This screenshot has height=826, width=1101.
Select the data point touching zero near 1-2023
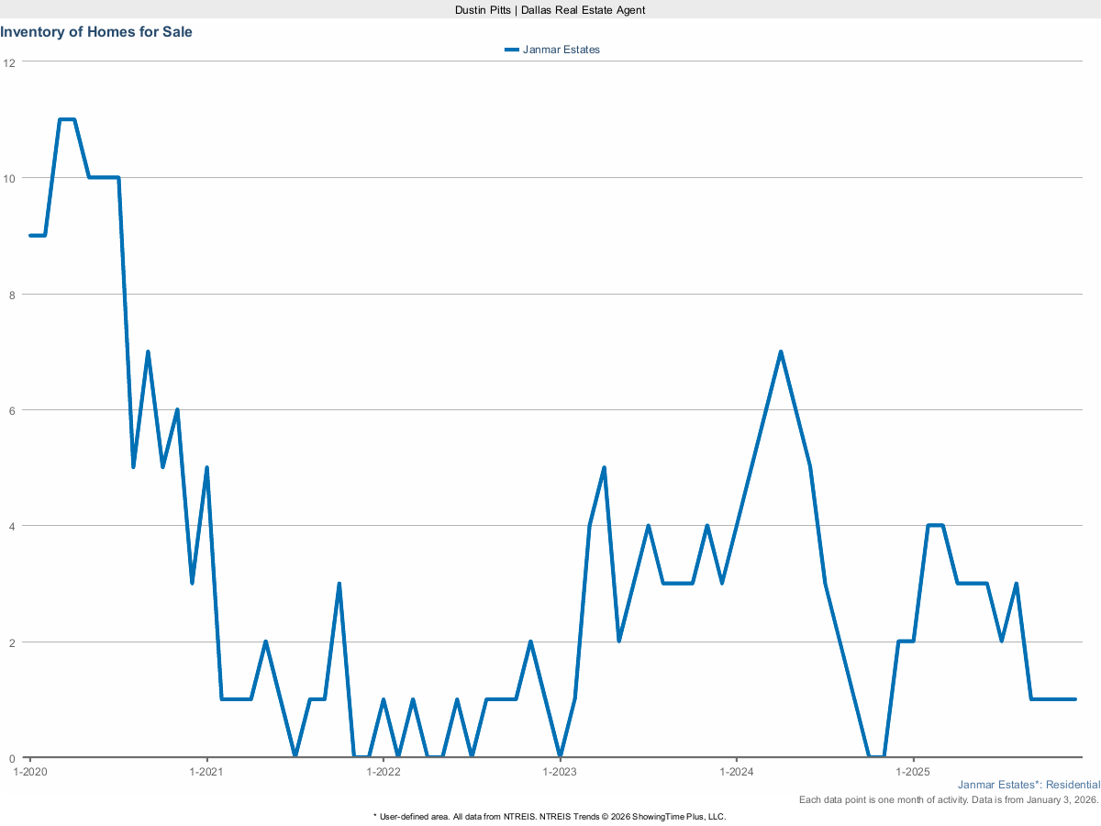tap(562, 755)
